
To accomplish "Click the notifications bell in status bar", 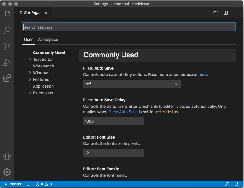I will pos(236,184).
